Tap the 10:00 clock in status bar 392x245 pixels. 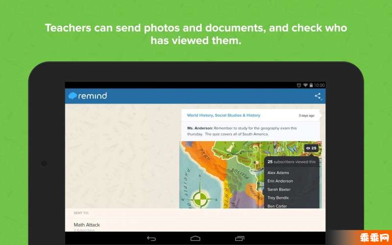pyautogui.click(x=319, y=85)
